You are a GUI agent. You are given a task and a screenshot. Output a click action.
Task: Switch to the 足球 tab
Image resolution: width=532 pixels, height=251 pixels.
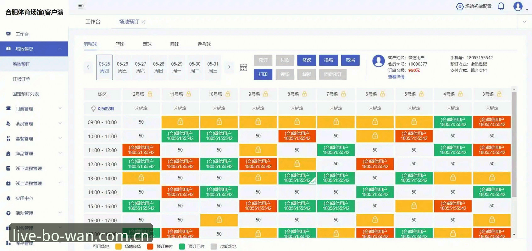click(x=147, y=44)
